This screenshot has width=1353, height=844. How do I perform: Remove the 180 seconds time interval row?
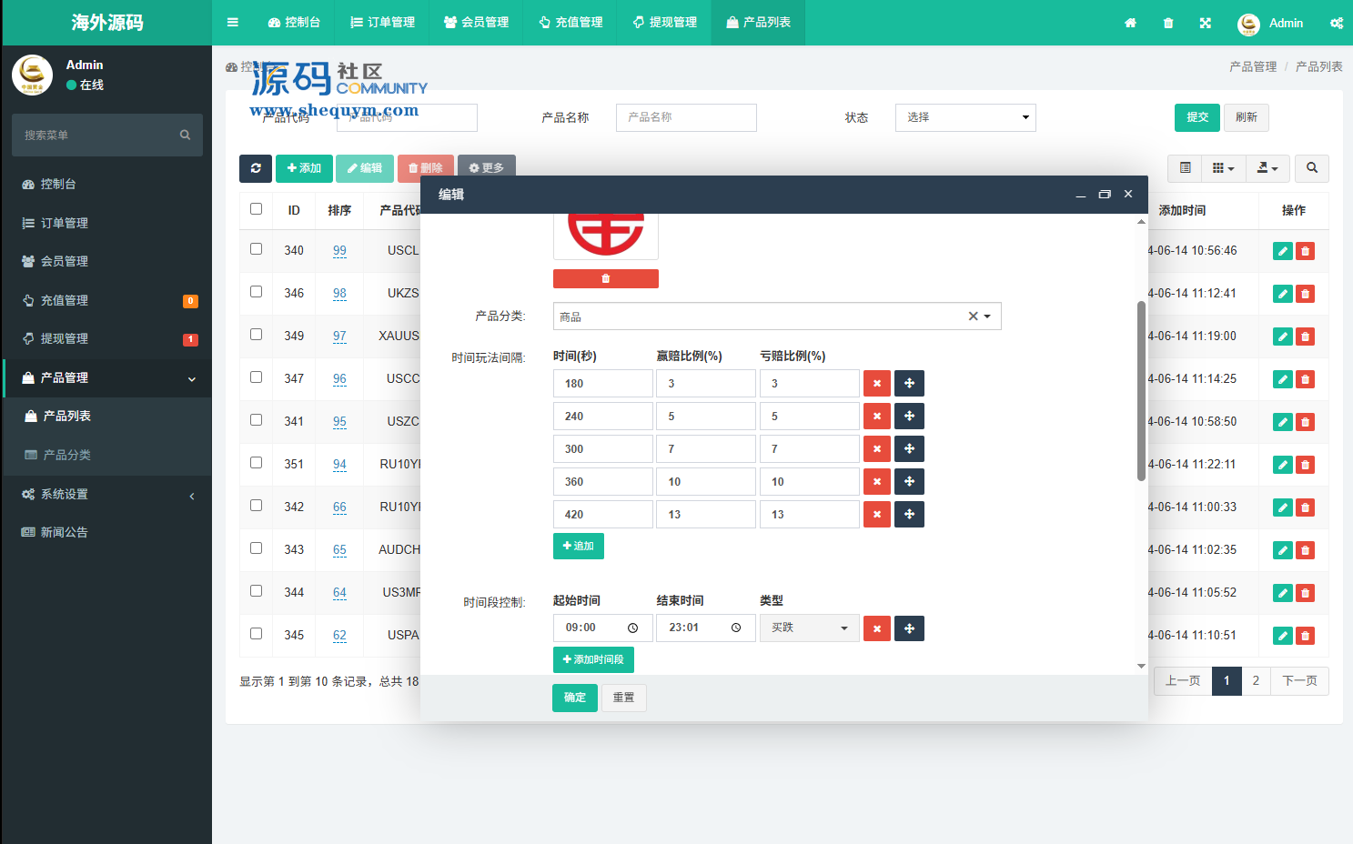click(x=876, y=384)
